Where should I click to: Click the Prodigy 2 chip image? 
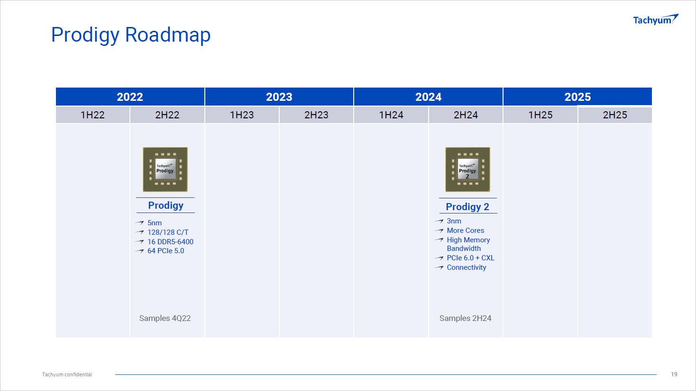tap(467, 169)
